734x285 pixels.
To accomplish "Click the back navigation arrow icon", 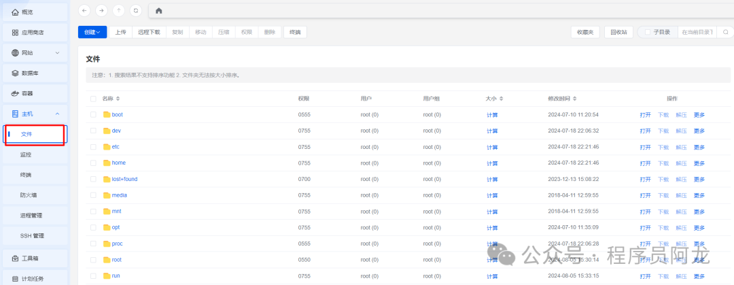I will pyautogui.click(x=84, y=10).
